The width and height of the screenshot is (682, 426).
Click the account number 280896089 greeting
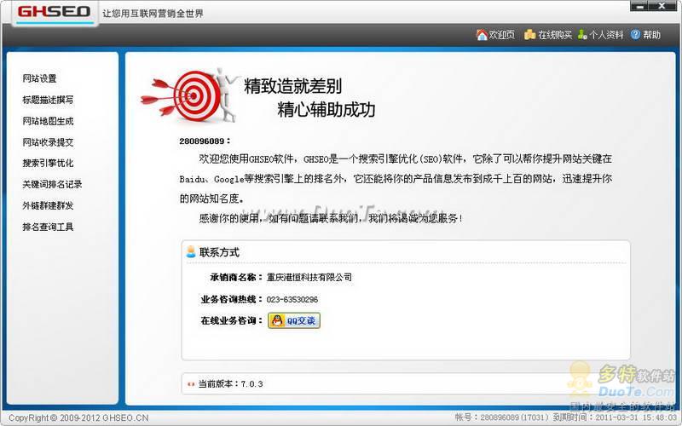pyautogui.click(x=205, y=141)
